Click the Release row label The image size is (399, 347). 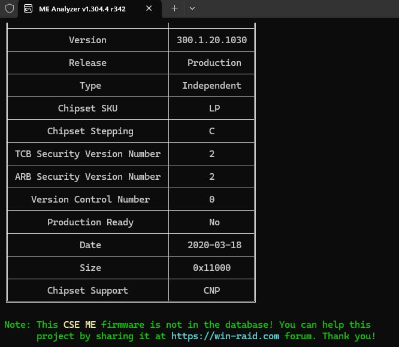(87, 63)
